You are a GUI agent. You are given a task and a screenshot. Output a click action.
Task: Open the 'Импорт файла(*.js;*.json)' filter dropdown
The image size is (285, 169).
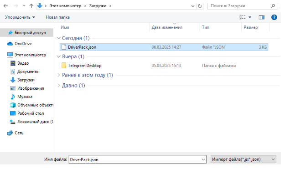point(244,159)
